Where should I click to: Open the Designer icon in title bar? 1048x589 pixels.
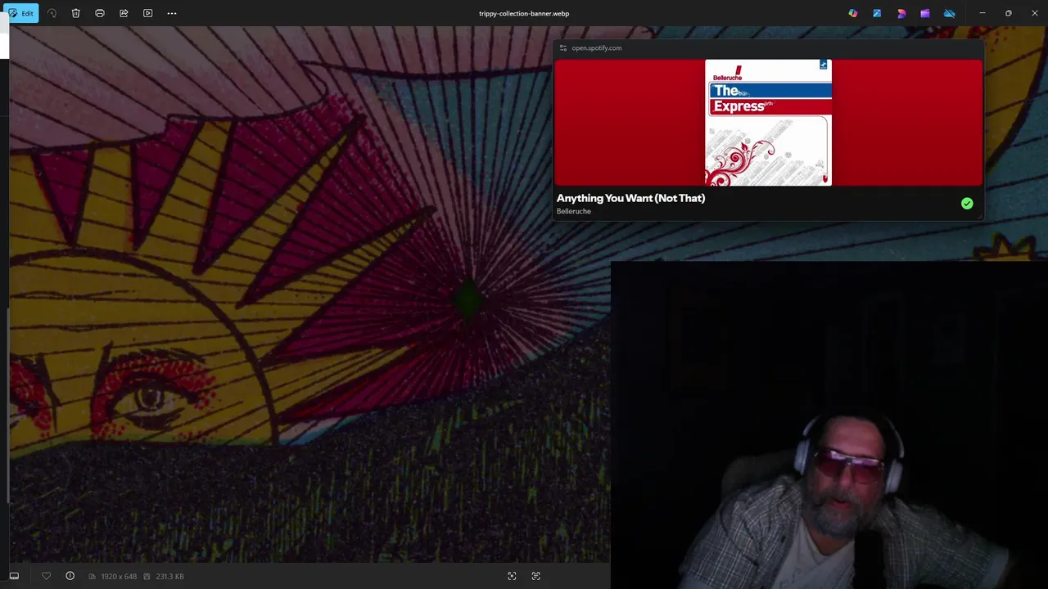coord(901,13)
